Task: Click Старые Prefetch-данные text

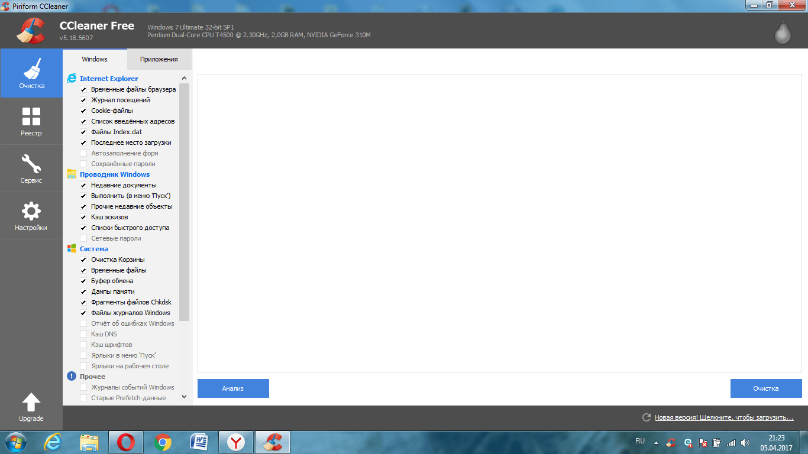Action: (x=128, y=398)
